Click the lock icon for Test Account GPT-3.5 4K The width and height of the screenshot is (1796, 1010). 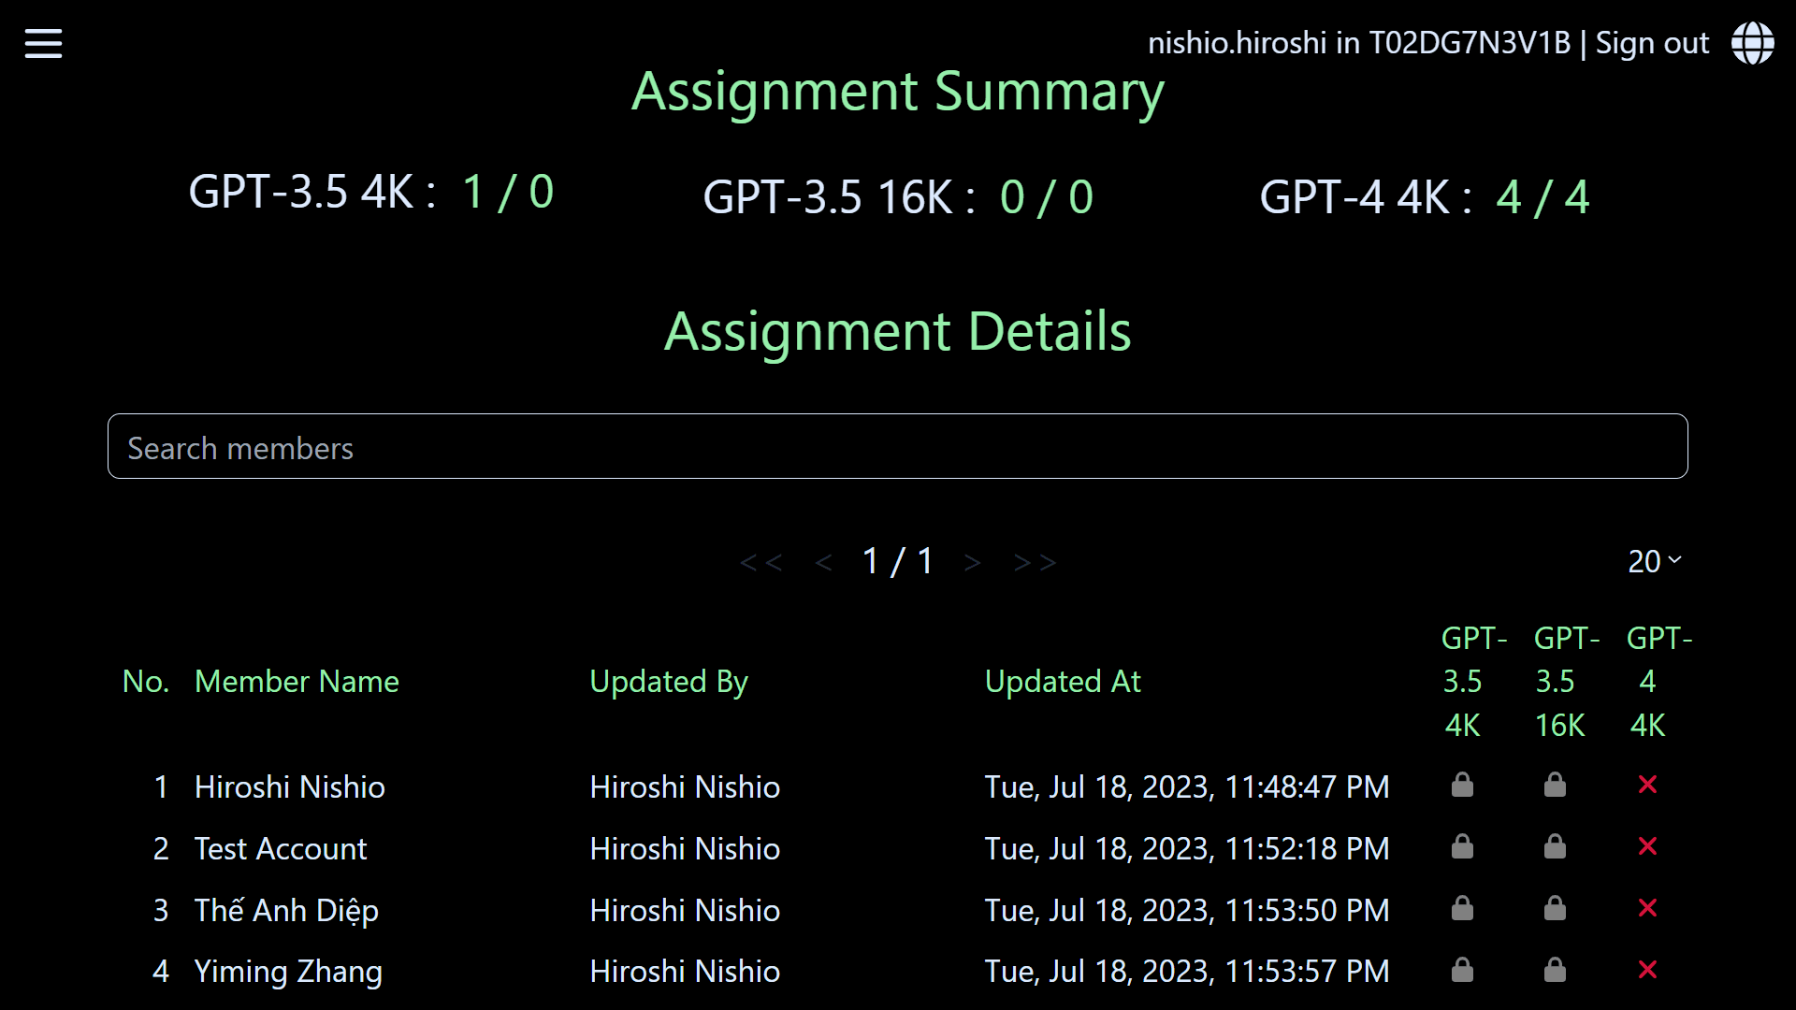pyautogui.click(x=1462, y=847)
